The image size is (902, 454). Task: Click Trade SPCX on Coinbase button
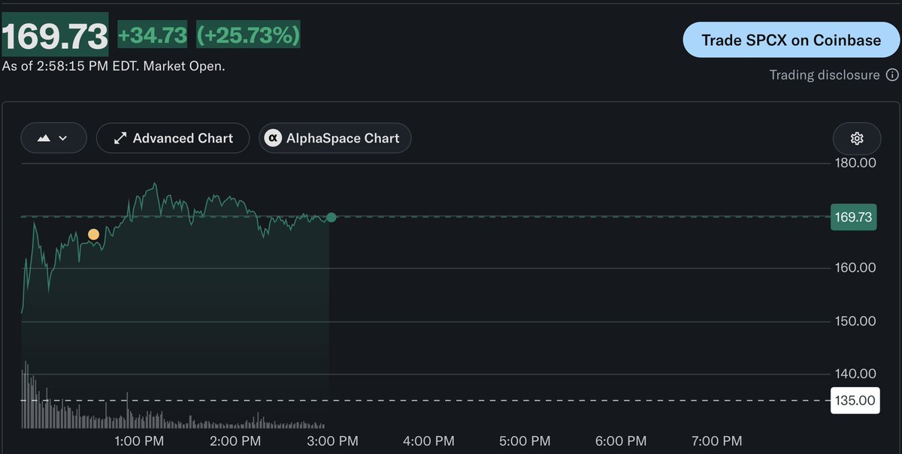point(791,40)
